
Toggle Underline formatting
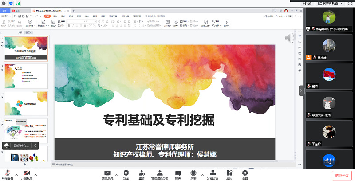pos(77,26)
